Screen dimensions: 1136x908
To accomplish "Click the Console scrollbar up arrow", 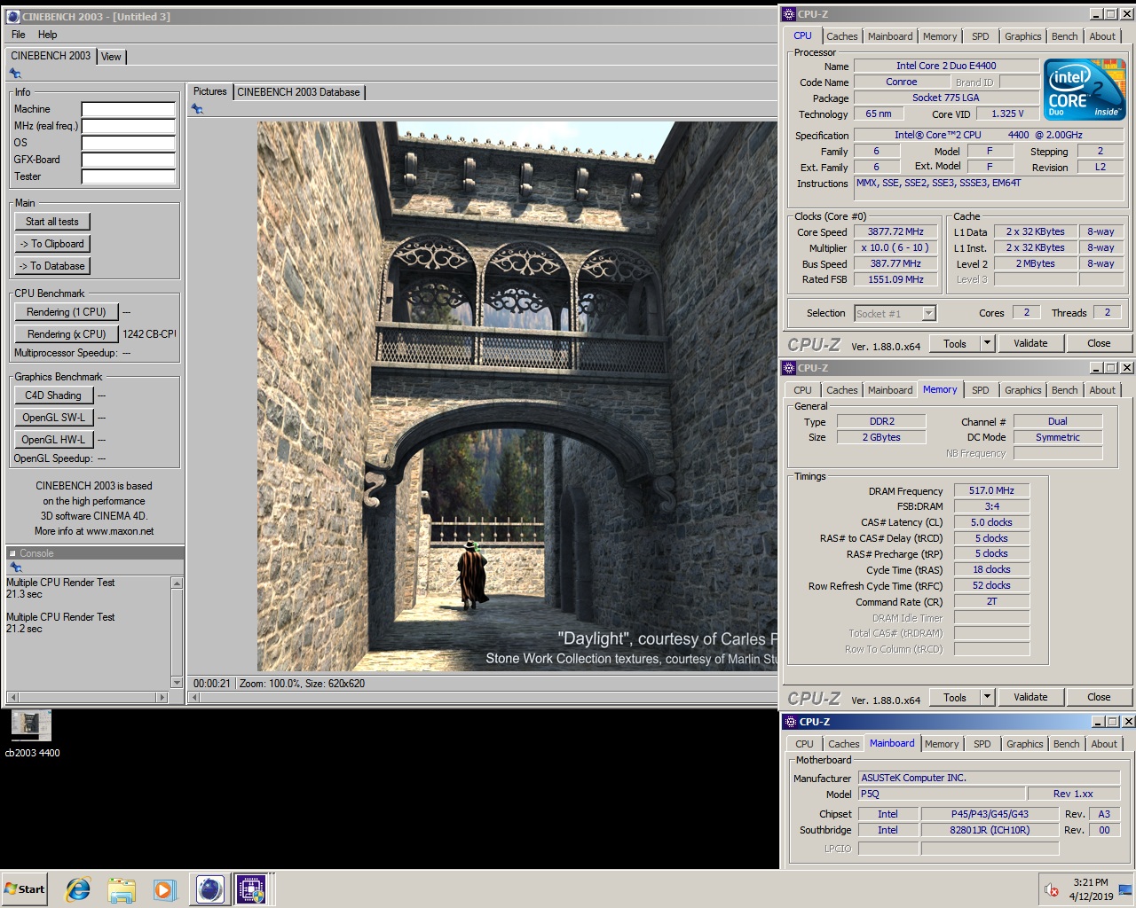I will click(x=177, y=583).
